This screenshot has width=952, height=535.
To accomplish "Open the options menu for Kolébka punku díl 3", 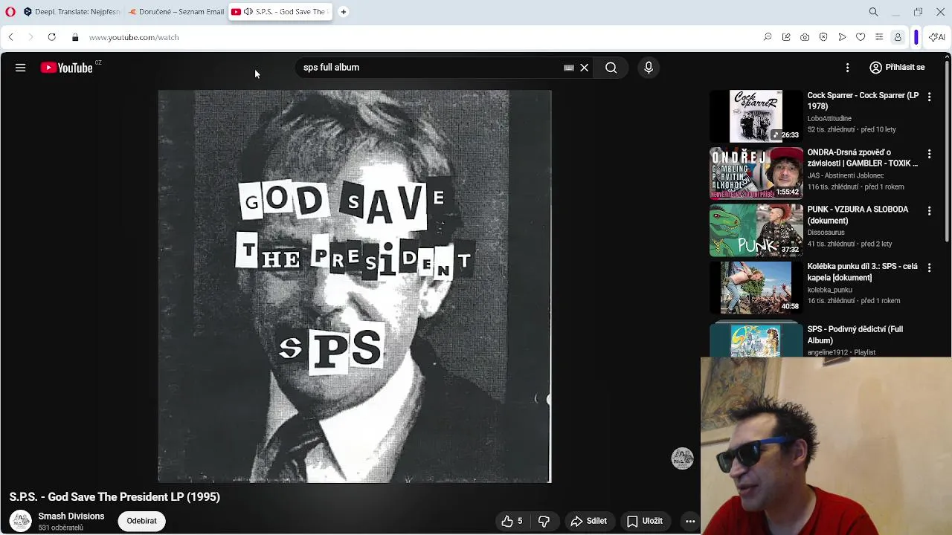I will click(x=929, y=267).
